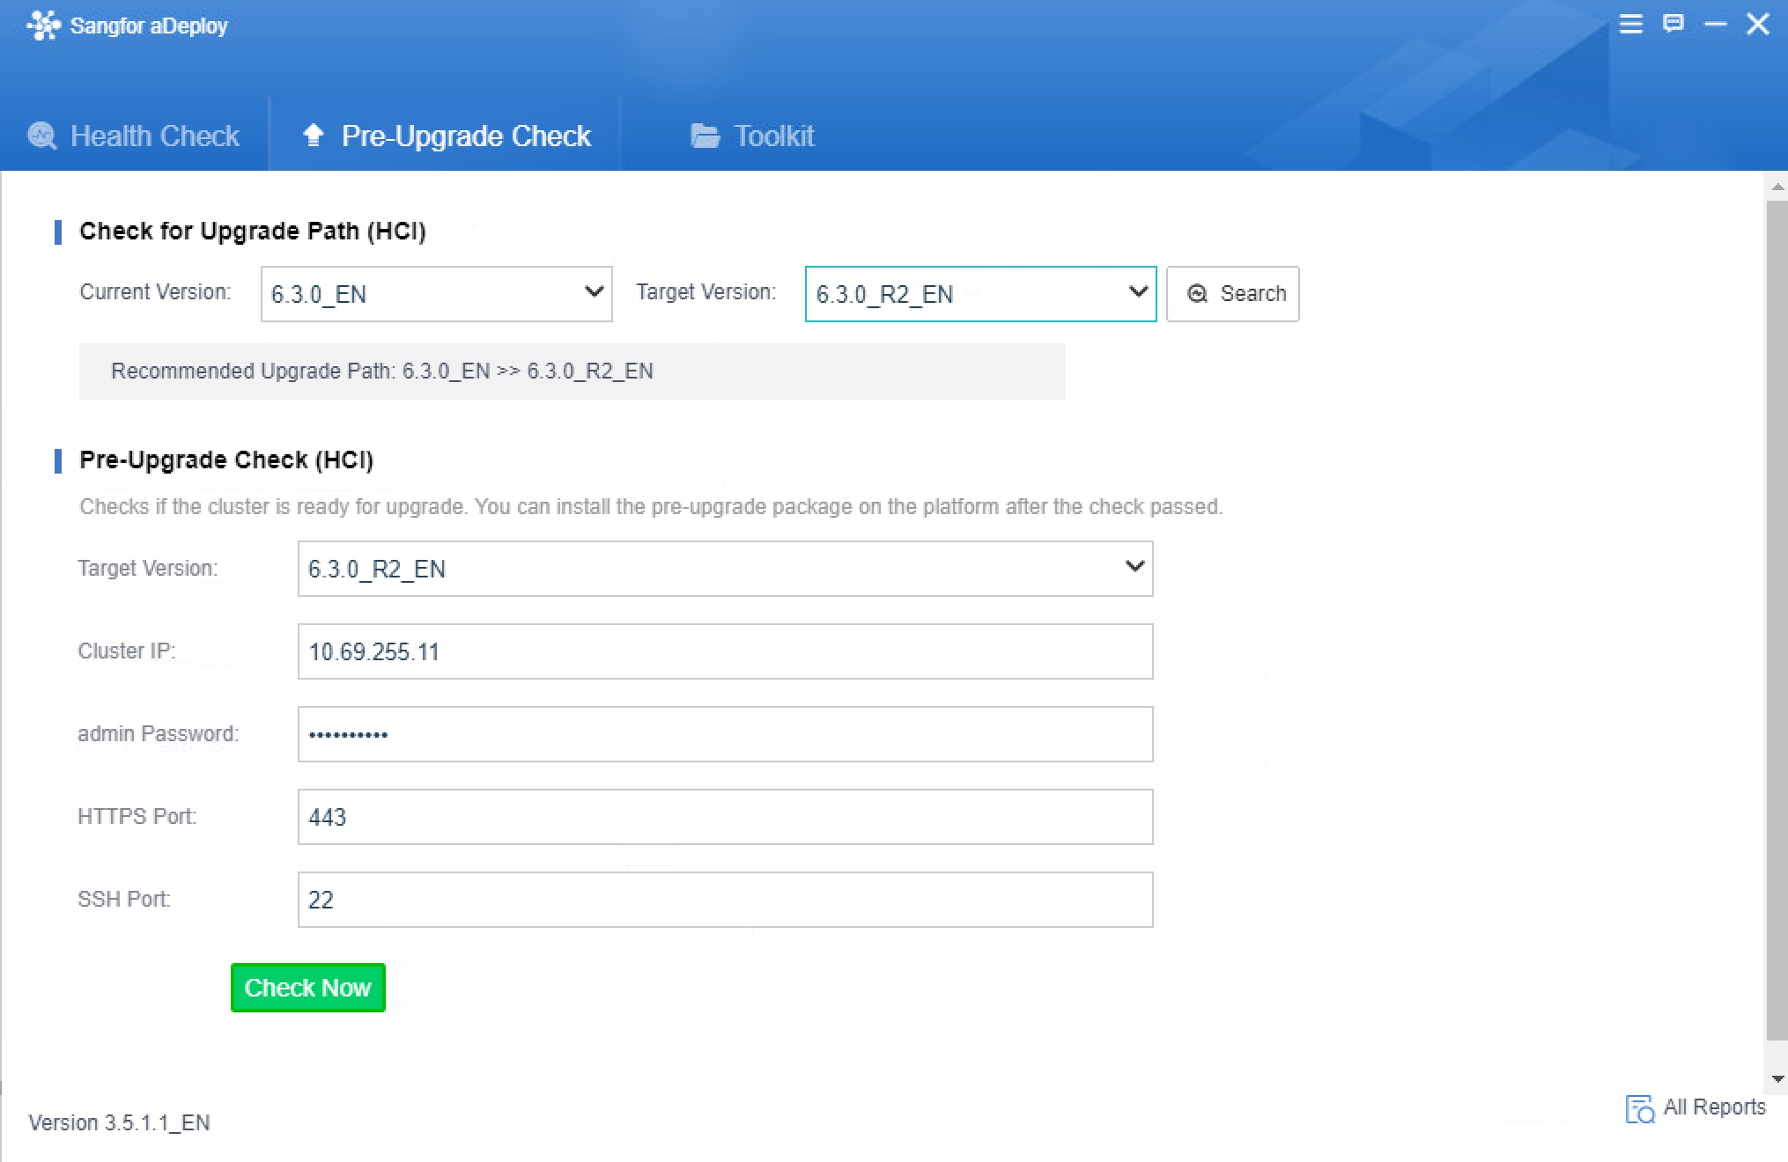Click the admin Password label
Image resolution: width=1788 pixels, height=1162 pixels.
tap(159, 734)
